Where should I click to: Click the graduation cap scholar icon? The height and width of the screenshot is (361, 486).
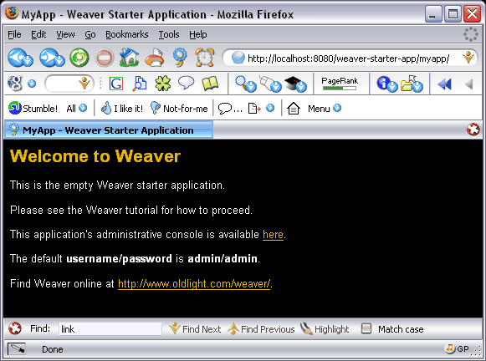coord(295,84)
